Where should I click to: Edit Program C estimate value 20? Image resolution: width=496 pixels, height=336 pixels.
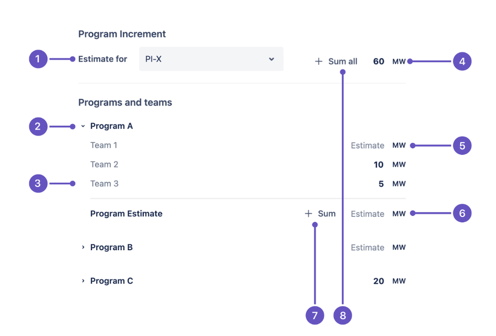tap(379, 281)
